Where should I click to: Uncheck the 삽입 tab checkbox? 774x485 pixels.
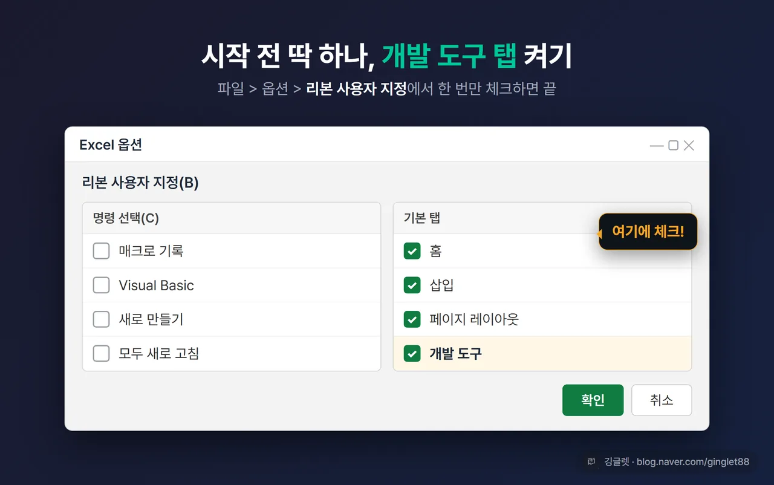pyautogui.click(x=412, y=285)
